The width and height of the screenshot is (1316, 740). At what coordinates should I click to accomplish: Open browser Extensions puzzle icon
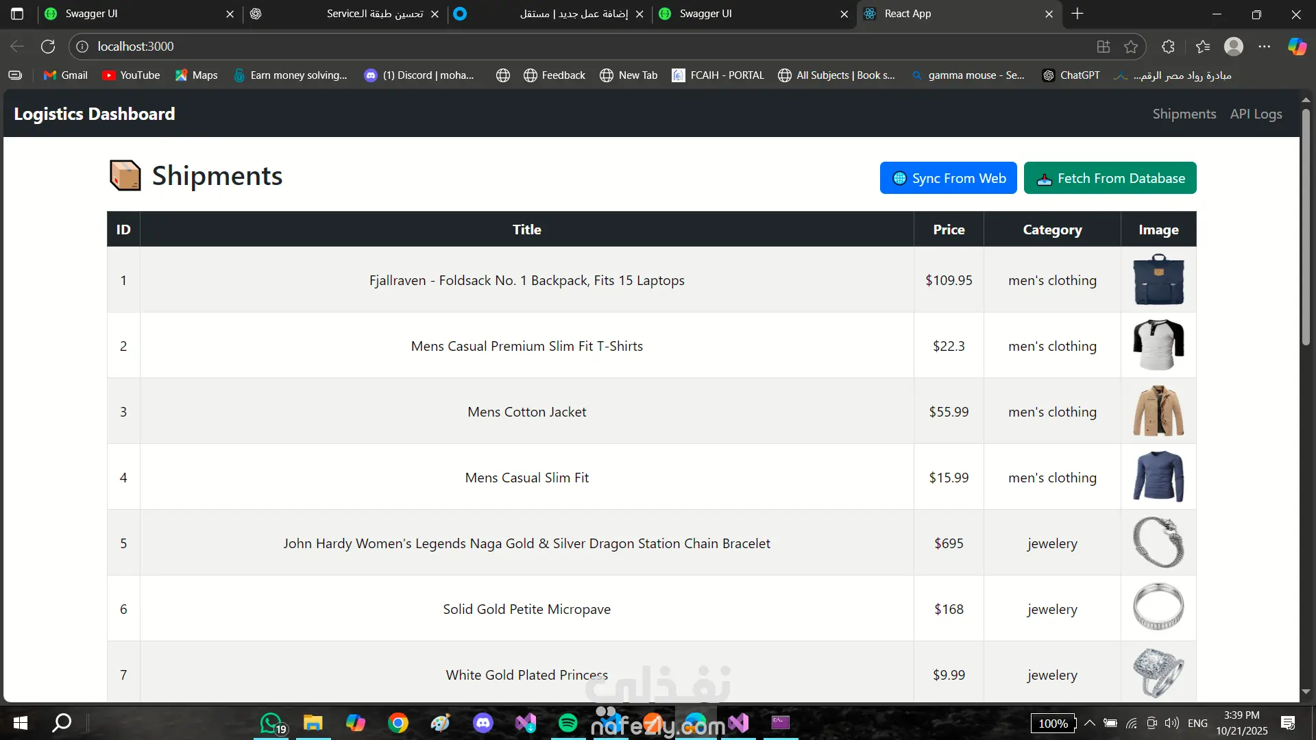(x=1169, y=47)
